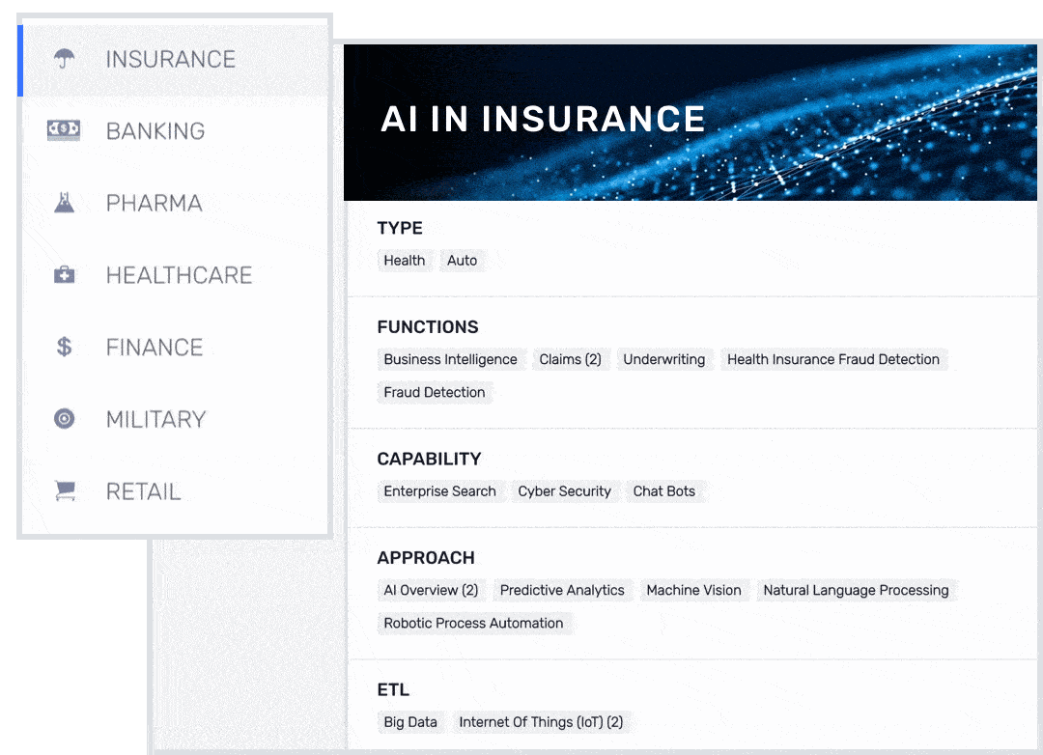The height and width of the screenshot is (755, 1043).
Task: Click the flask Pharma icon
Action: [64, 203]
